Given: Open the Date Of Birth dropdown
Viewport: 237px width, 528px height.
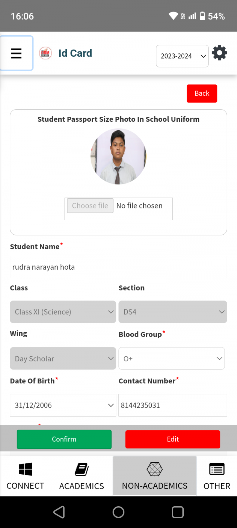Looking at the screenshot, I should 63,405.
